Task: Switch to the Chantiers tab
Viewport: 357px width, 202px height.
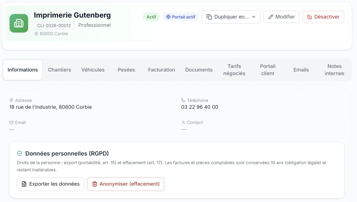Action: click(x=59, y=70)
